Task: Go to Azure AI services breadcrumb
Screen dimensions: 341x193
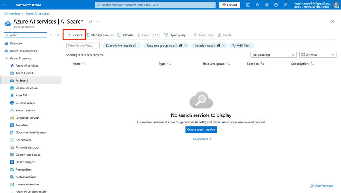Action: pyautogui.click(x=37, y=14)
